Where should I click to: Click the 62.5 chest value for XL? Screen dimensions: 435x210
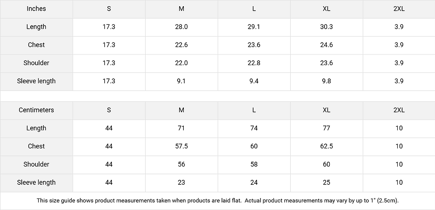[326, 146]
